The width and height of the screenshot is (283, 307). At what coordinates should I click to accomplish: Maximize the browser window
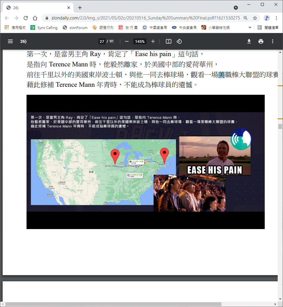click(x=262, y=4)
